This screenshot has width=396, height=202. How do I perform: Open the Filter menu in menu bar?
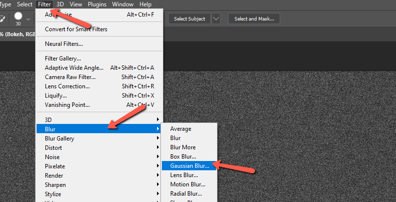click(44, 4)
